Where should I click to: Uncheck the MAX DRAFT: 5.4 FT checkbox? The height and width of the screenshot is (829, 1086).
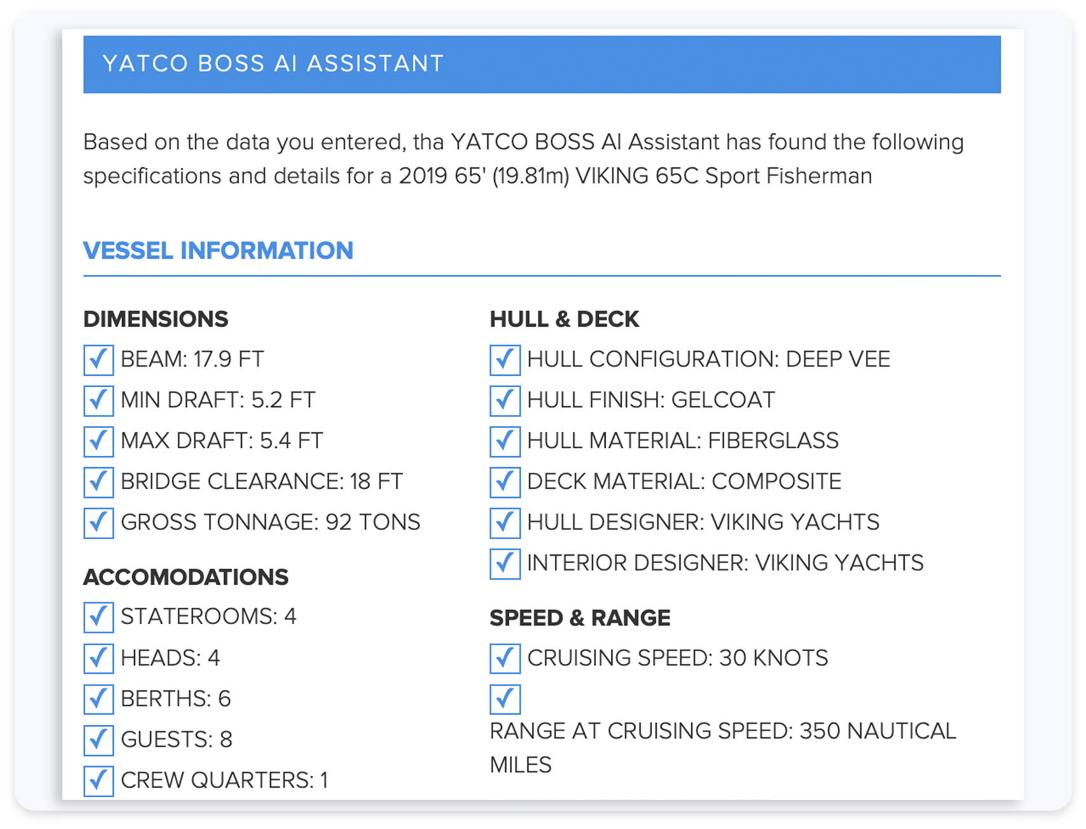coord(99,441)
